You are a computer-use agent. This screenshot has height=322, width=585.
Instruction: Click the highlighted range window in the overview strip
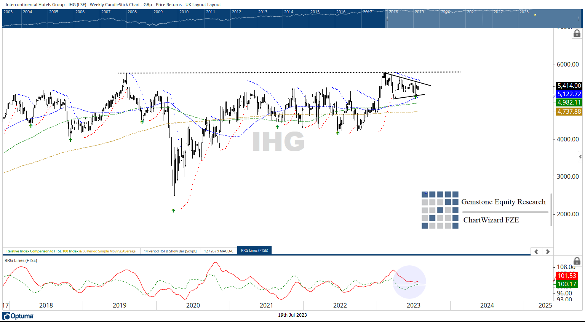point(483,19)
